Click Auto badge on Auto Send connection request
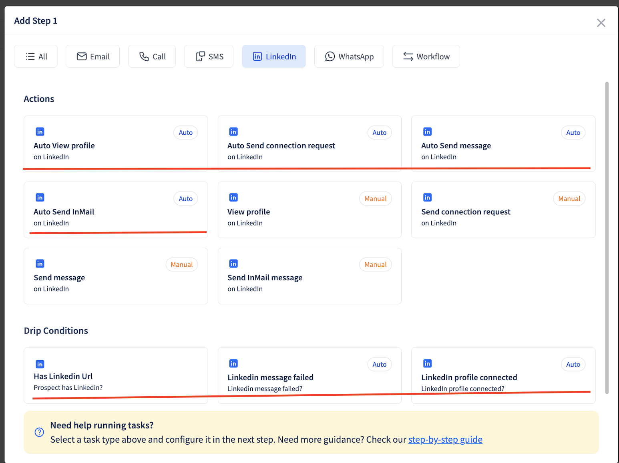Screen dimensions: 619x463 tap(380, 133)
